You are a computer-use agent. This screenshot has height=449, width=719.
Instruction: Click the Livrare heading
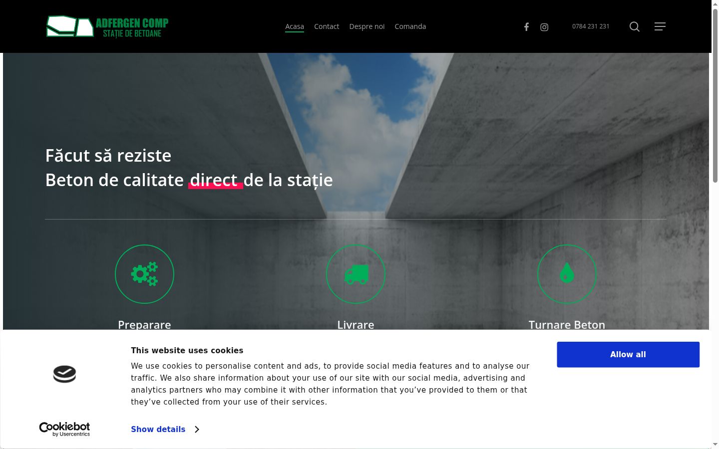click(356, 325)
